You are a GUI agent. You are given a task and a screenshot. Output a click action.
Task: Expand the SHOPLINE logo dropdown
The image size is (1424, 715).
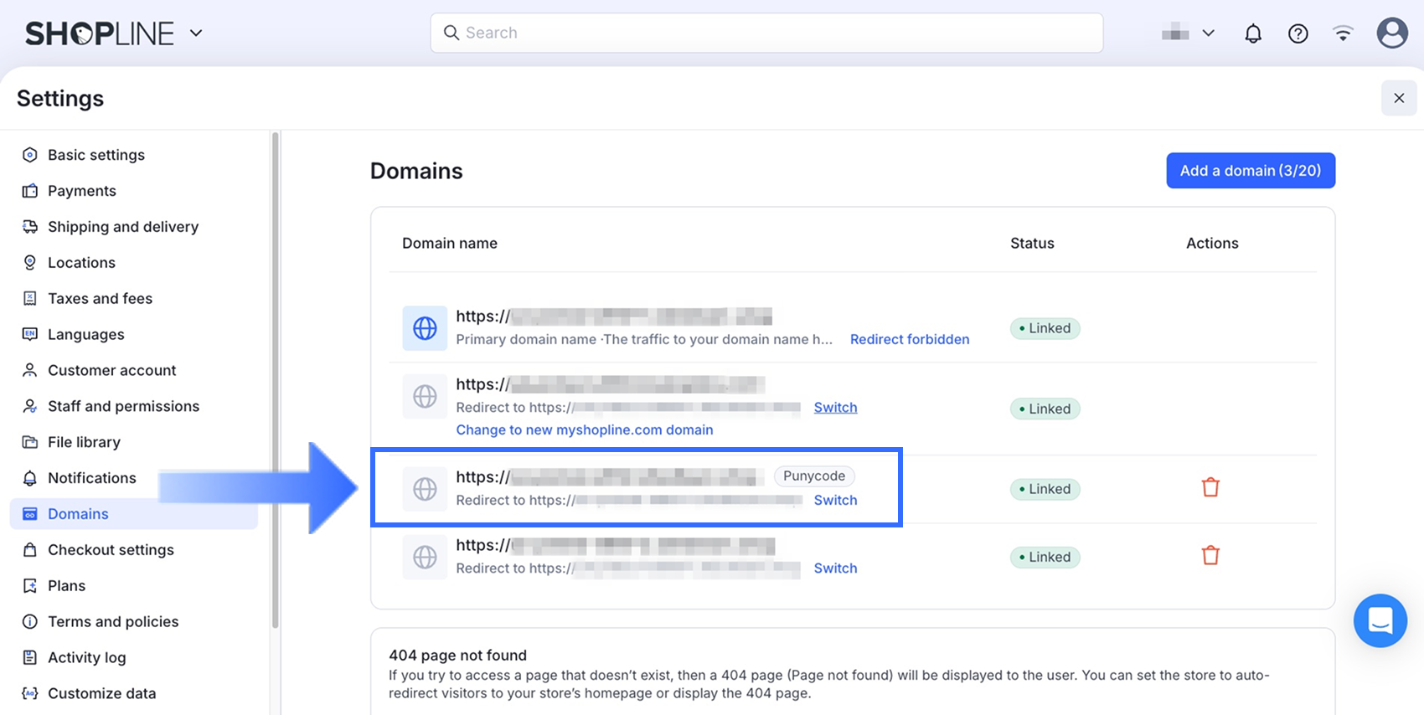[196, 33]
